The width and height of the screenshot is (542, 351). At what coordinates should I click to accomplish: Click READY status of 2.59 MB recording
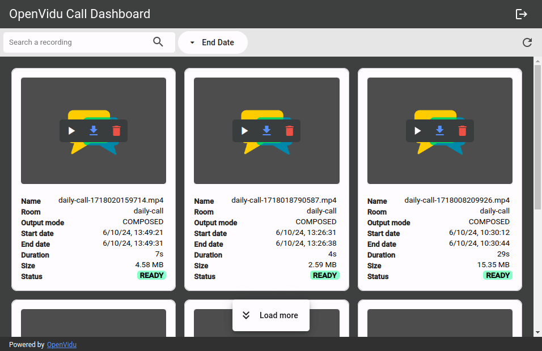(x=325, y=275)
